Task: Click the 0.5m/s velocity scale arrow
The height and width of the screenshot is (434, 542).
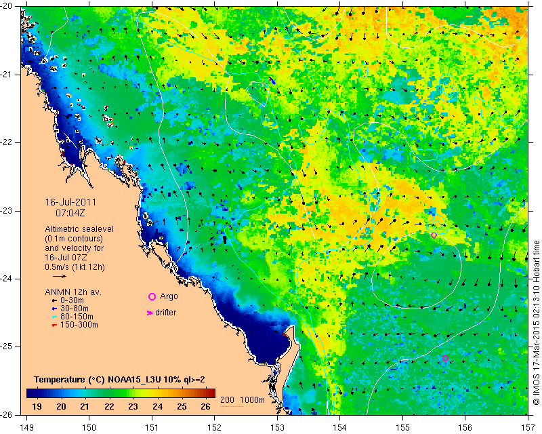Action: click(60, 276)
